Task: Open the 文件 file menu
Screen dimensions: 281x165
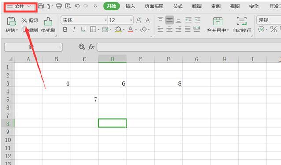Action: click(x=19, y=7)
